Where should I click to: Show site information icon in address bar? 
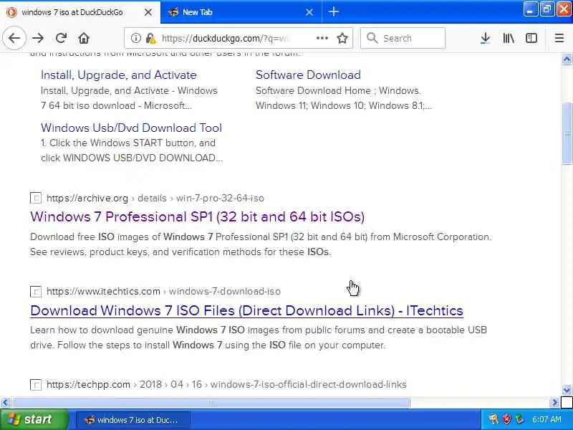135,38
